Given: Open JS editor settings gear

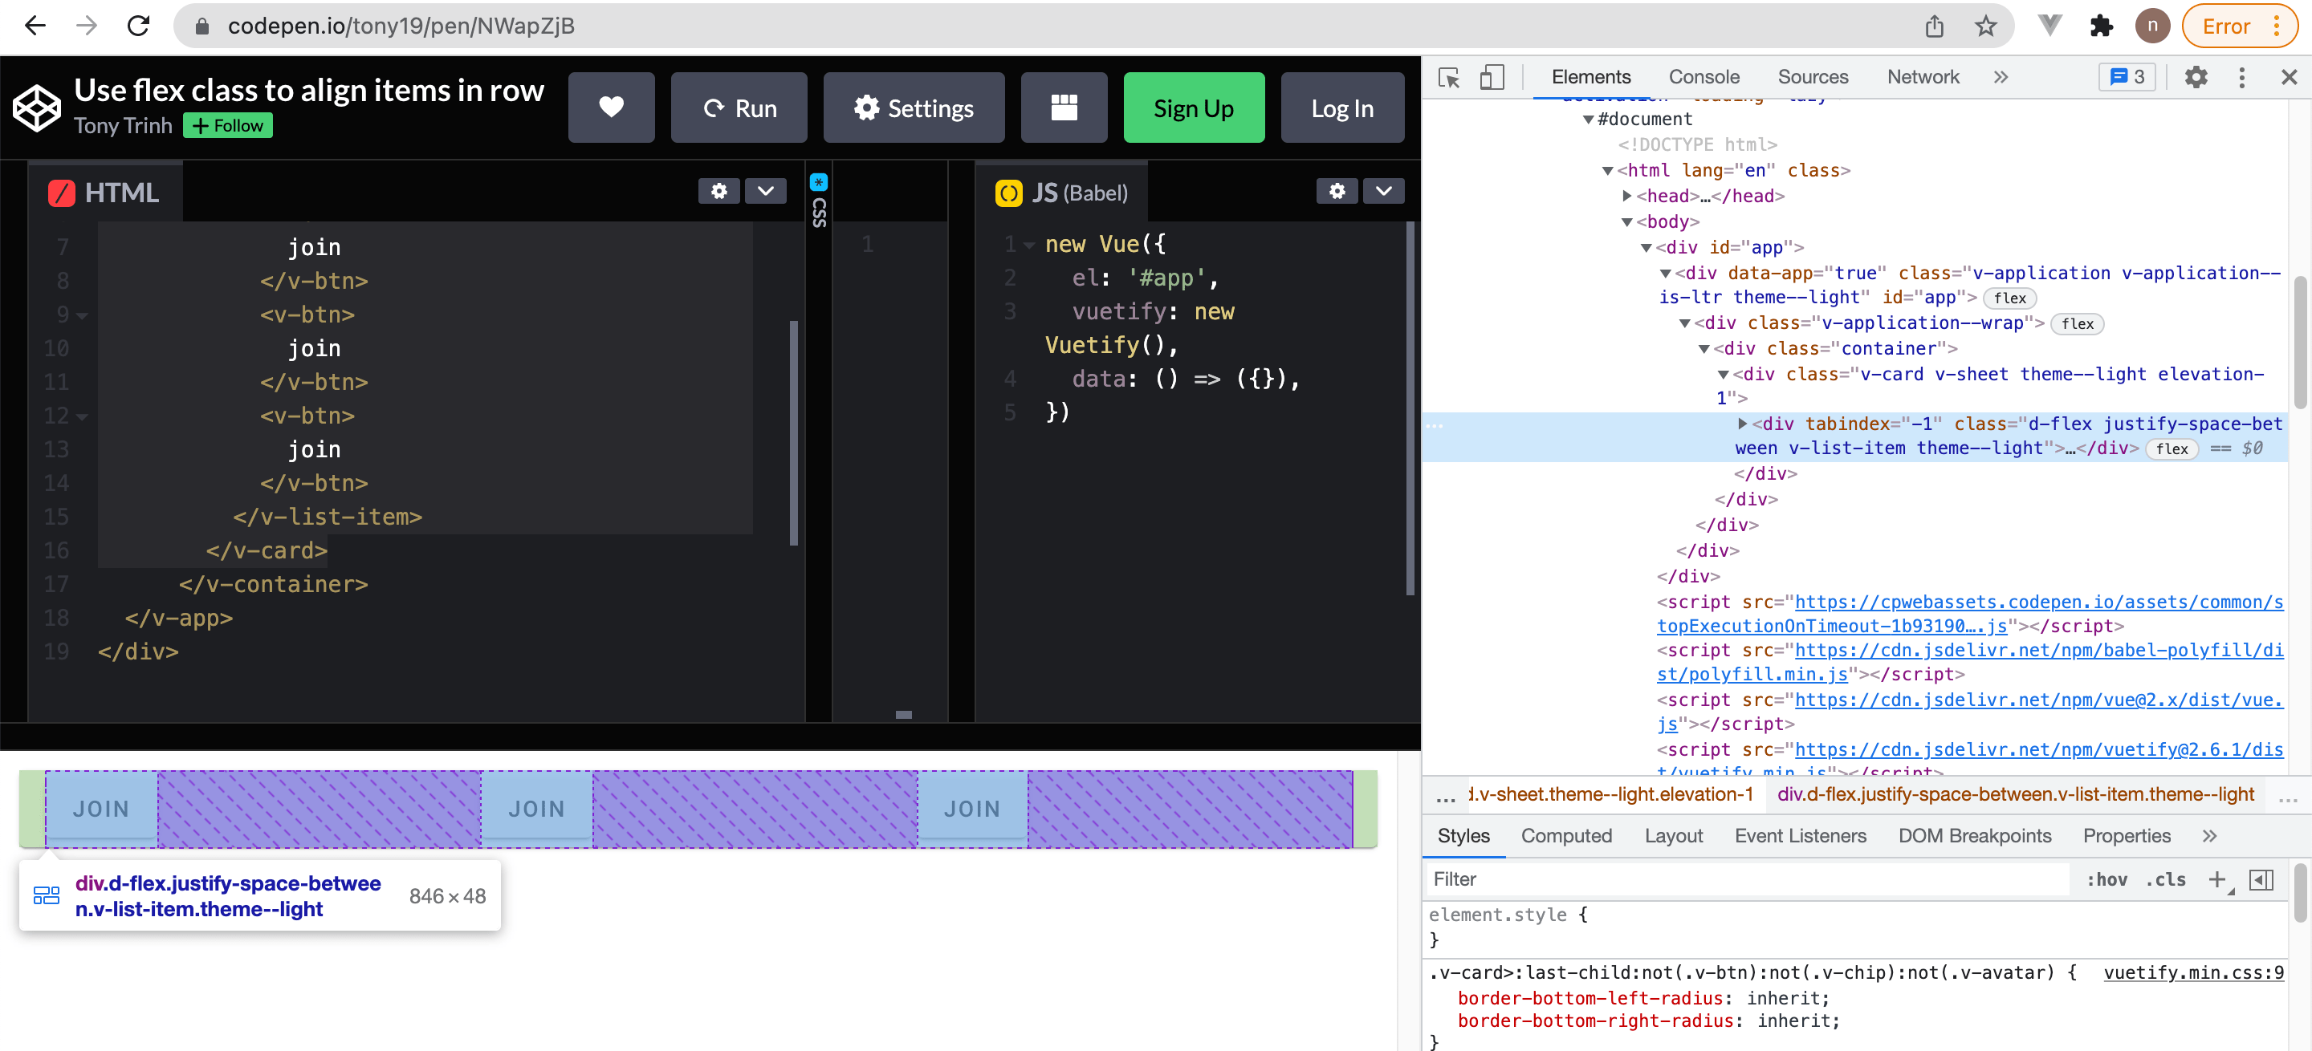Looking at the screenshot, I should point(1337,191).
